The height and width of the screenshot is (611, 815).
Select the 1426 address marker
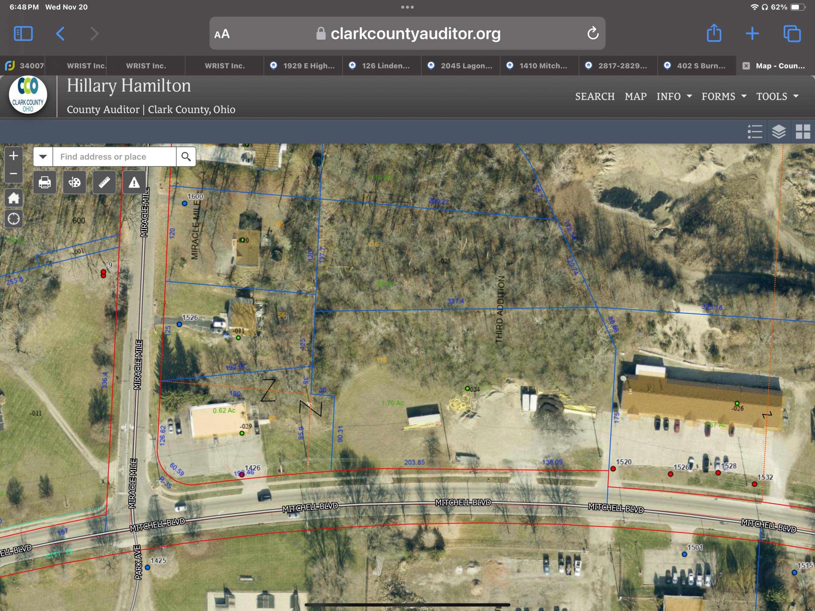tap(242, 475)
